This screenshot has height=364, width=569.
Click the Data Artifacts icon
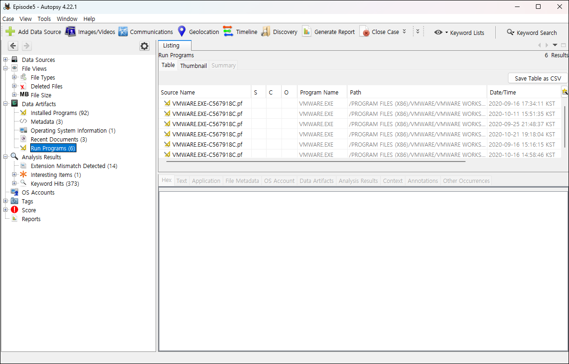click(x=14, y=104)
